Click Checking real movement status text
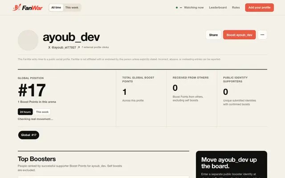 pos(36,119)
